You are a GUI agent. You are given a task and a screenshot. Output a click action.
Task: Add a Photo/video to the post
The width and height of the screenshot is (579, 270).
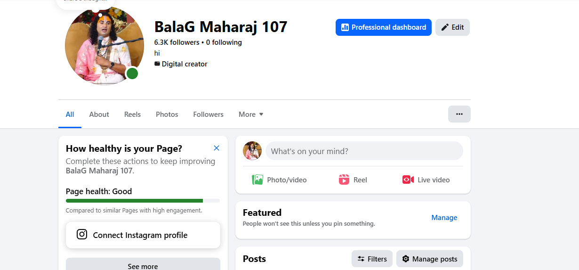coord(279,180)
